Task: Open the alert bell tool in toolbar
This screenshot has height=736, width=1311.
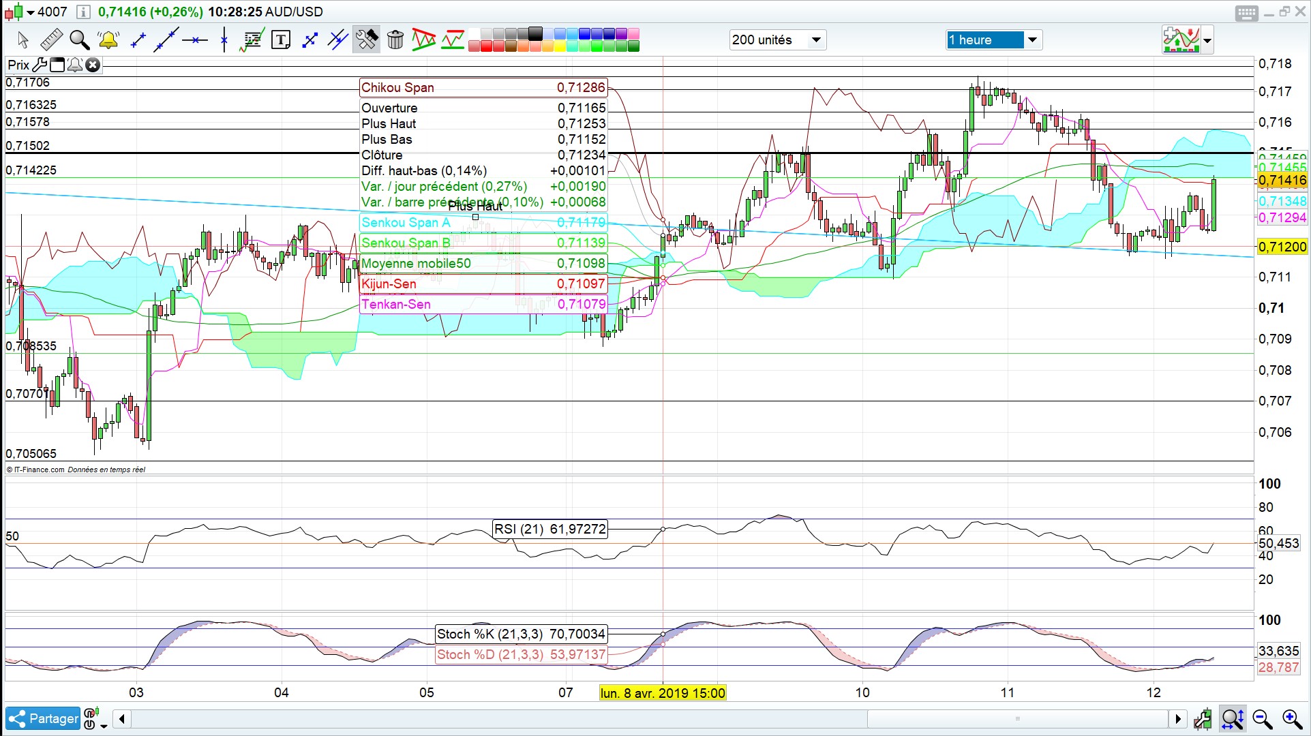Action: coord(108,40)
